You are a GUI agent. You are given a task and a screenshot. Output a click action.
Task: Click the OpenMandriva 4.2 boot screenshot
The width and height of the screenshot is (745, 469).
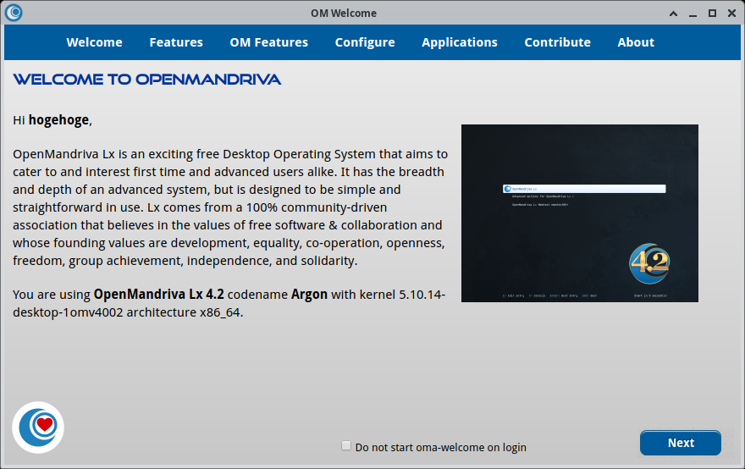coord(580,213)
